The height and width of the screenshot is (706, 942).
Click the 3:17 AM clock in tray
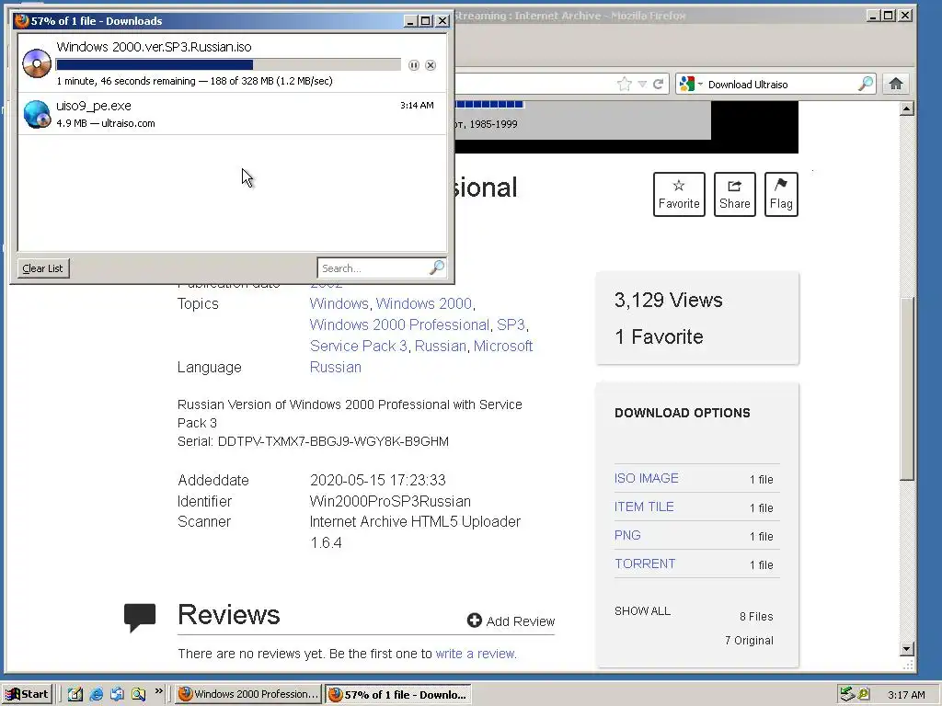point(906,695)
